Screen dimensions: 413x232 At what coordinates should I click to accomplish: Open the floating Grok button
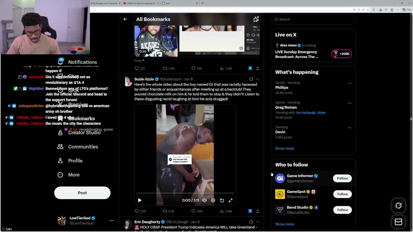[398, 206]
